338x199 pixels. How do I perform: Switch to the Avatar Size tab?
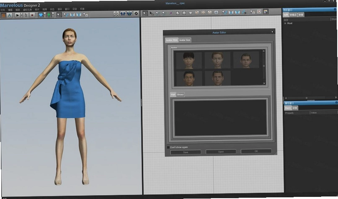point(185,40)
